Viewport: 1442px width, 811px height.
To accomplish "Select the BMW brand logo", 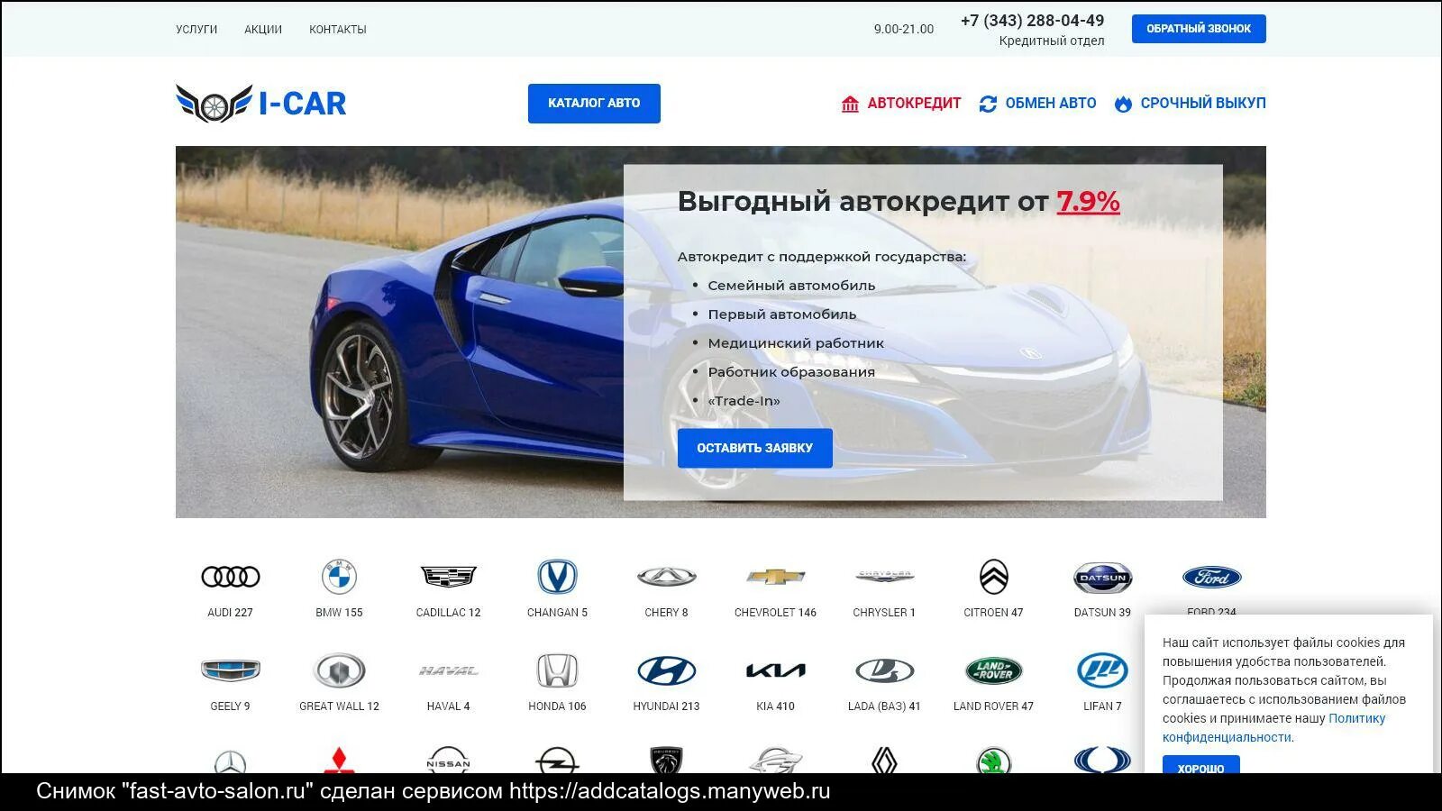I will click(x=339, y=577).
